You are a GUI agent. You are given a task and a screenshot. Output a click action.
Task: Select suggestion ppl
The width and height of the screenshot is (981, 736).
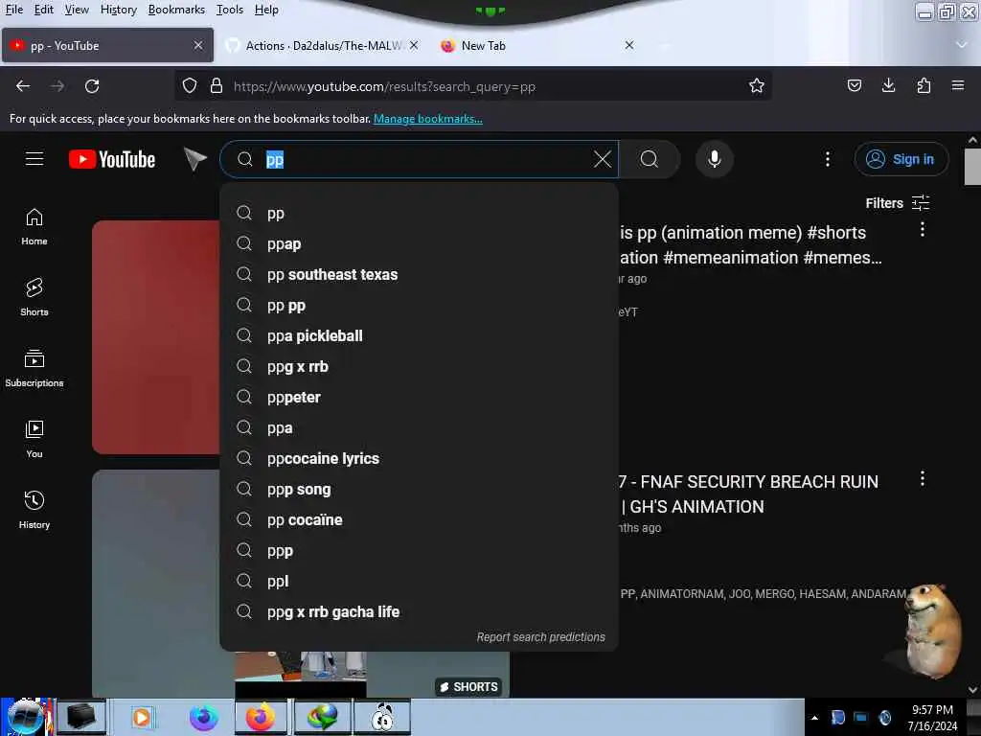click(420, 582)
